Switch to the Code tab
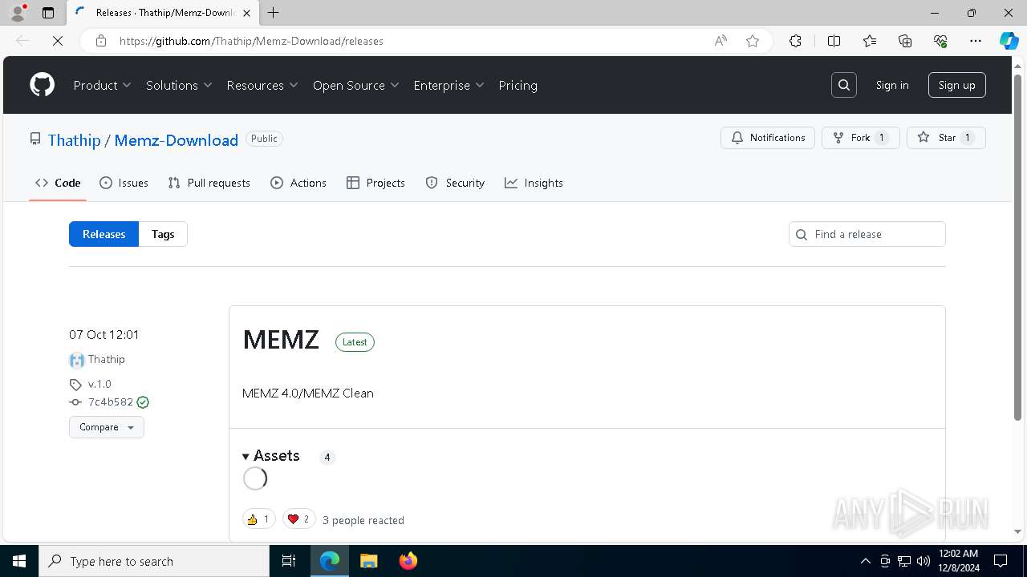 [x=58, y=183]
